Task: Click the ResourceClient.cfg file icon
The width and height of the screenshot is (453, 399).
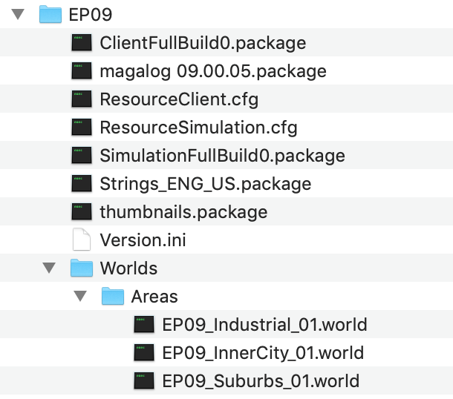Action: pos(81,99)
